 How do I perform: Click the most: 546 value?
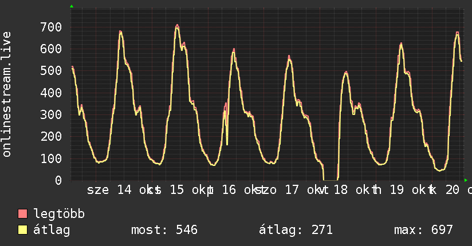pos(164,230)
